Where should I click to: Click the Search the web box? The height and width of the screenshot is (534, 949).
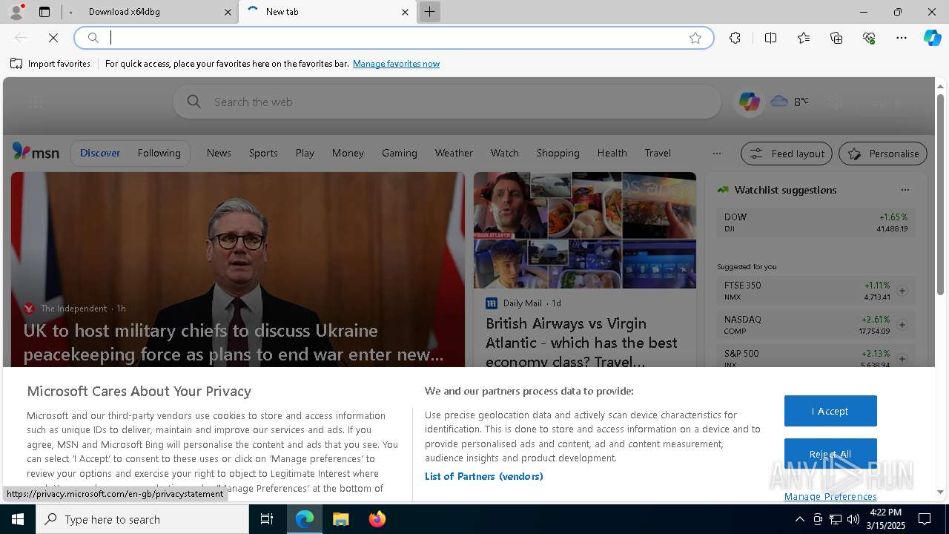(x=447, y=102)
